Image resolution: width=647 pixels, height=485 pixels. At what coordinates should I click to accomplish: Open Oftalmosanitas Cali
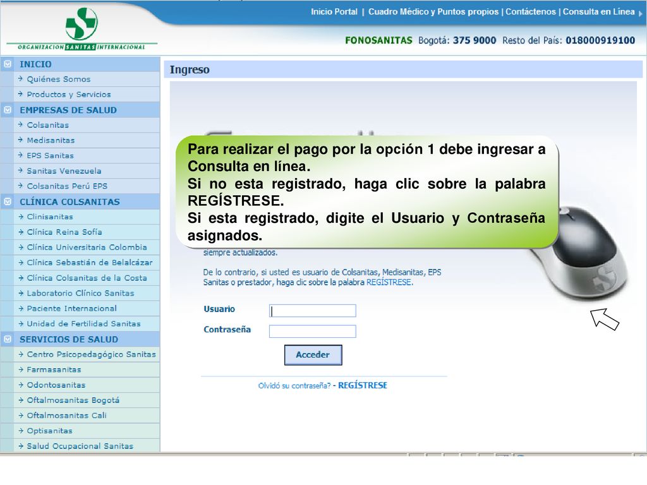click(x=67, y=416)
